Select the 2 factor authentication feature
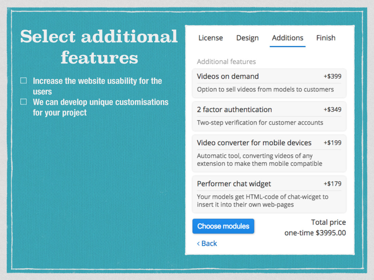Screen dimensions: 374x280 click(x=234, y=110)
